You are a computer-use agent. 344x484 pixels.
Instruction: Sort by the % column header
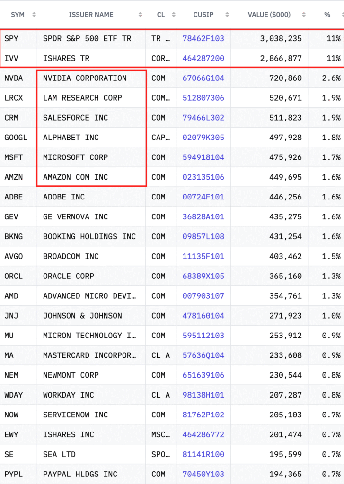[x=327, y=15]
